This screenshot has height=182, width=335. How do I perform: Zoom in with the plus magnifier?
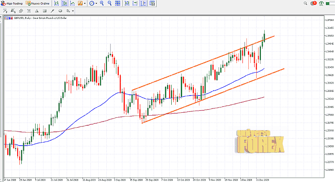pyautogui.click(x=102, y=3)
